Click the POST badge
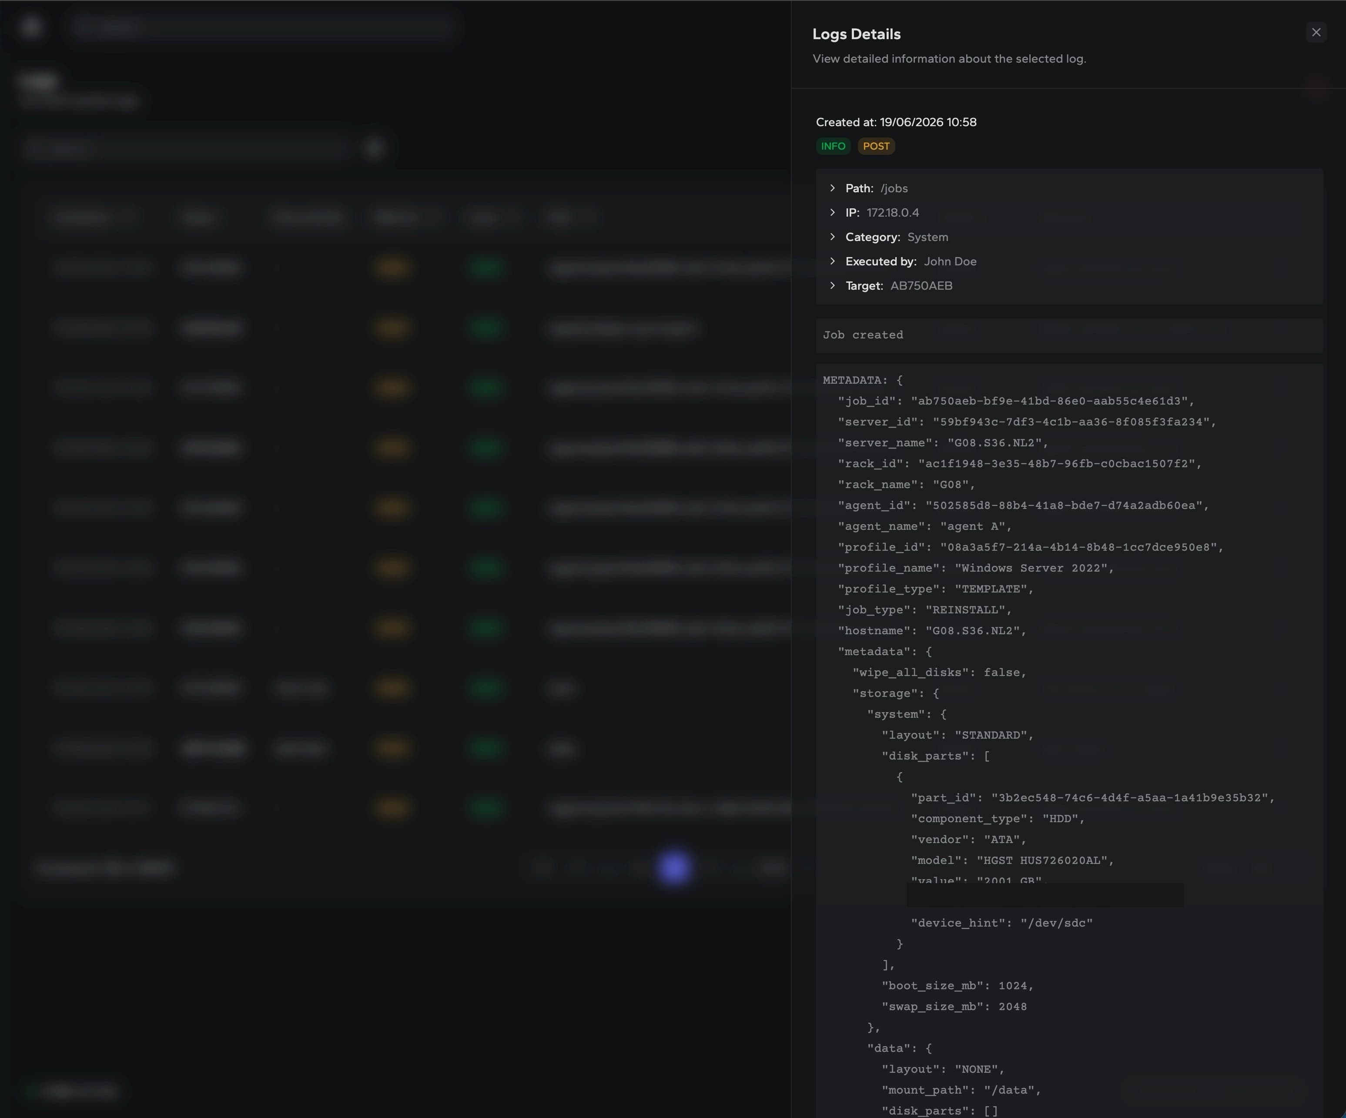 click(876, 146)
